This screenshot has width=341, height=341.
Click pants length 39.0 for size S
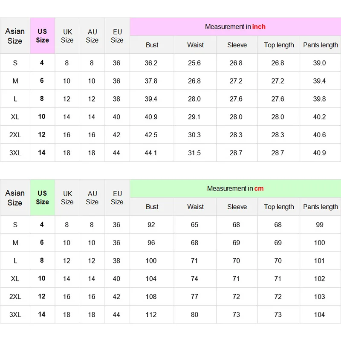(319, 63)
